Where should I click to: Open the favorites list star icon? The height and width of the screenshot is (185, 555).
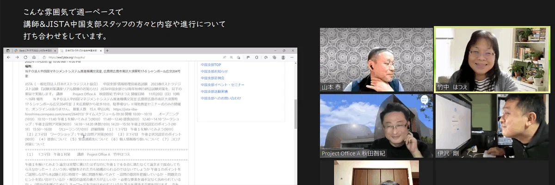coord(266,57)
